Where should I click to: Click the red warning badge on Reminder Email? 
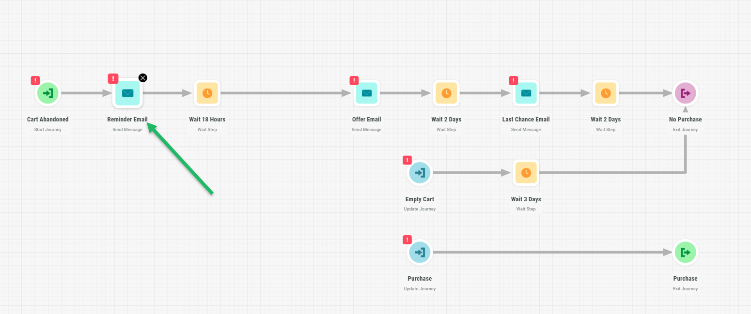pos(113,78)
